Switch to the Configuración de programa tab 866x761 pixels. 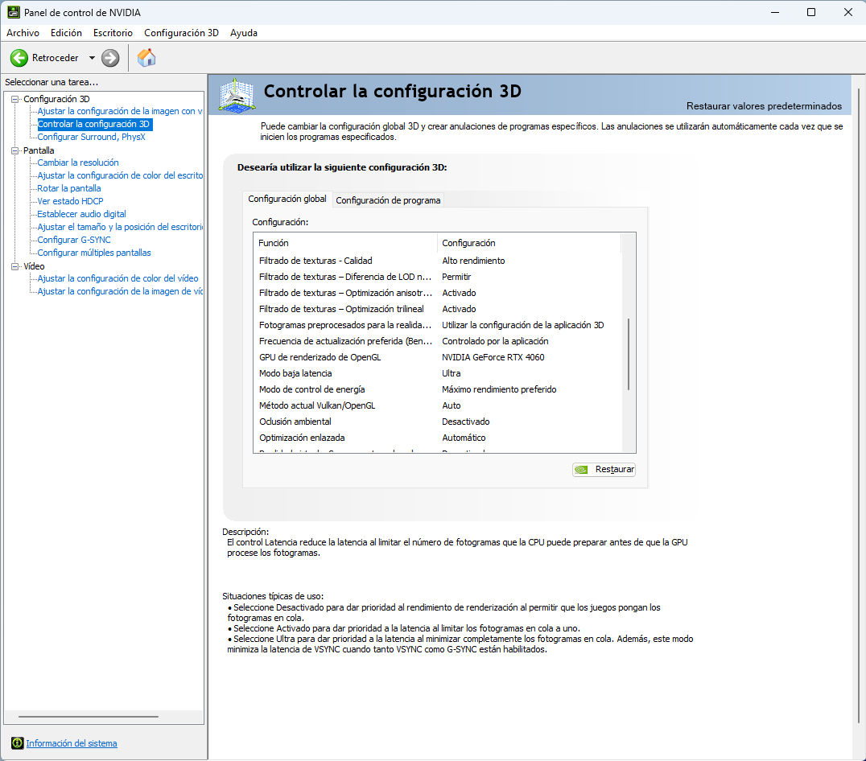pyautogui.click(x=388, y=200)
